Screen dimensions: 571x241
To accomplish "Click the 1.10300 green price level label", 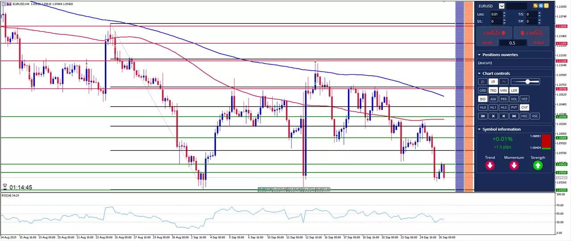I will click(x=561, y=116).
